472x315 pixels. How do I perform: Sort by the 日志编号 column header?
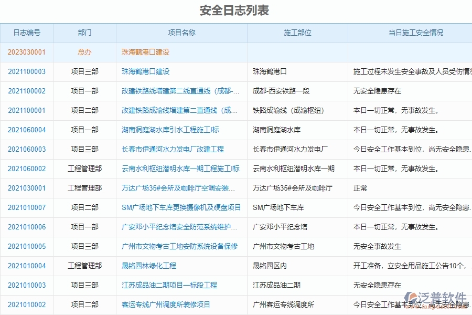27,33
